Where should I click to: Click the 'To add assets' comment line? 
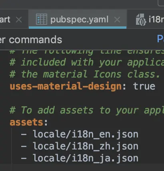click(x=87, y=111)
